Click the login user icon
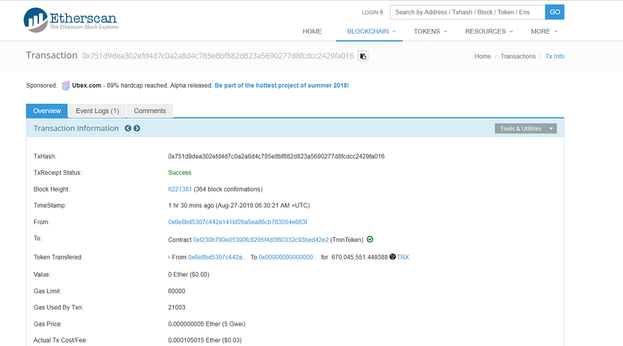Screen dimensions: 623x346 tap(382, 12)
